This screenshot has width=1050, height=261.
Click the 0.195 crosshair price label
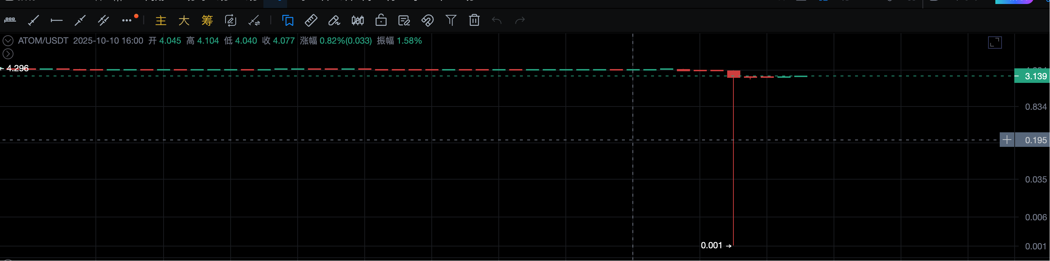[x=1032, y=140]
